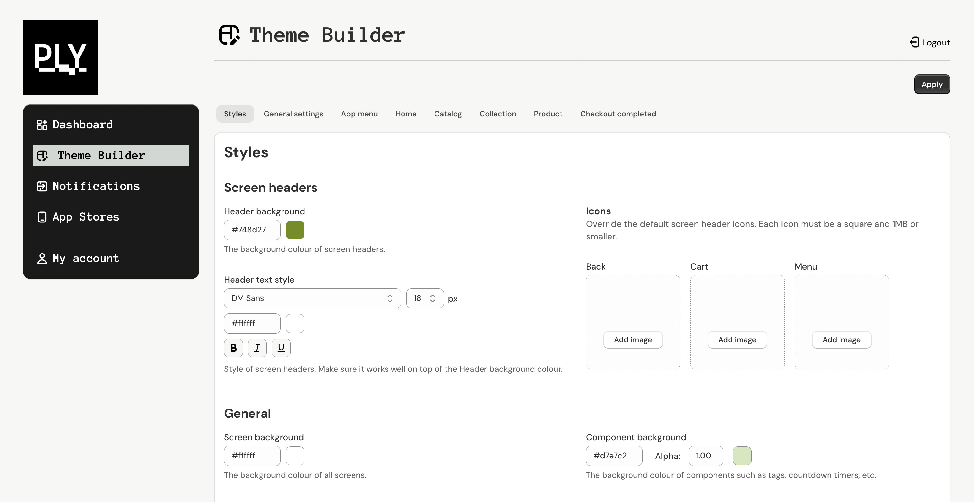Toggle italic header text style
The height and width of the screenshot is (502, 974).
click(257, 348)
